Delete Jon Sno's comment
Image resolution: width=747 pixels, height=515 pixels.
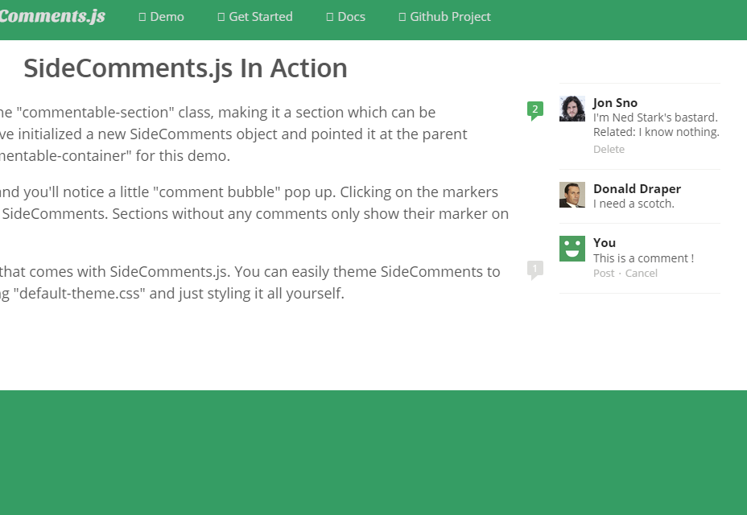point(609,150)
